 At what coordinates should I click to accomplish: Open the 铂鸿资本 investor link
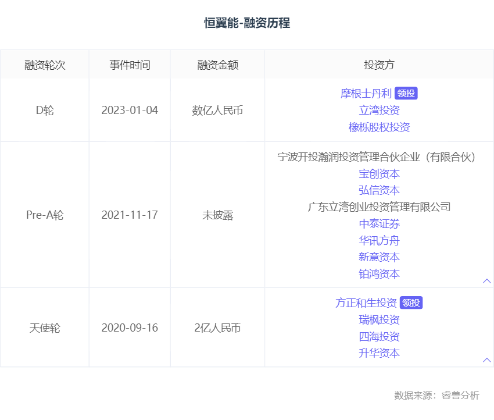pos(379,274)
